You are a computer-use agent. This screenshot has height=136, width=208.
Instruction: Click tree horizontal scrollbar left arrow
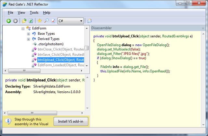coord(5,71)
